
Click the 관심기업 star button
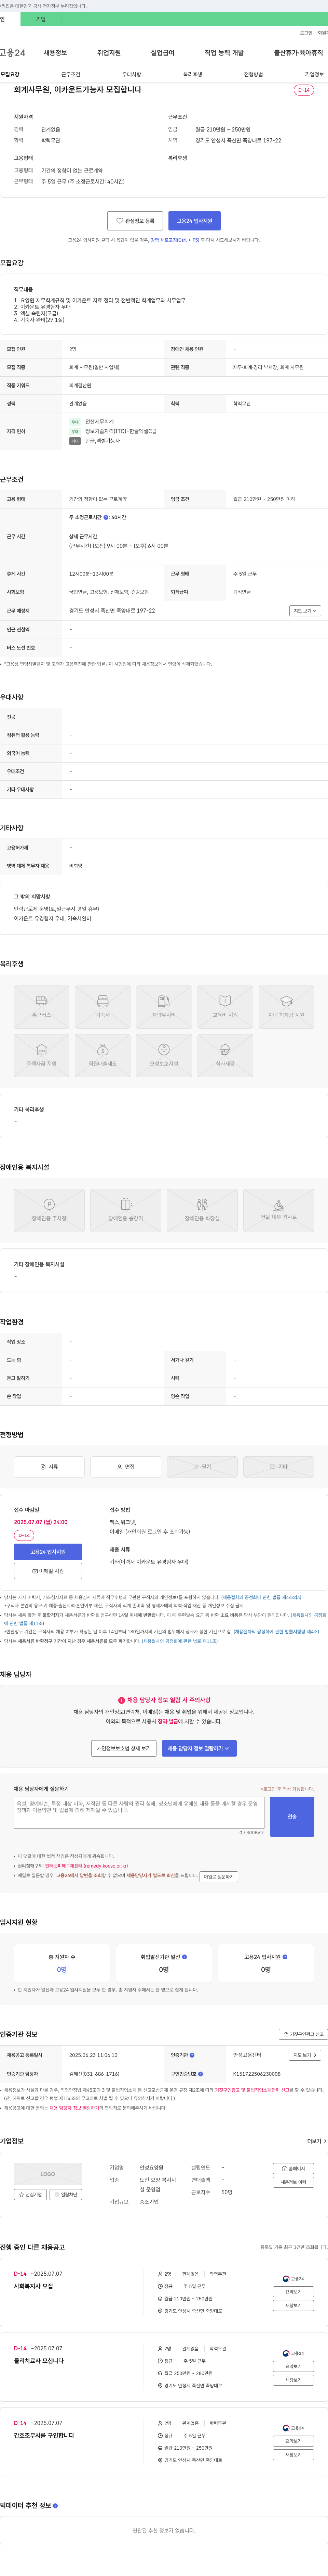tap(30, 2194)
